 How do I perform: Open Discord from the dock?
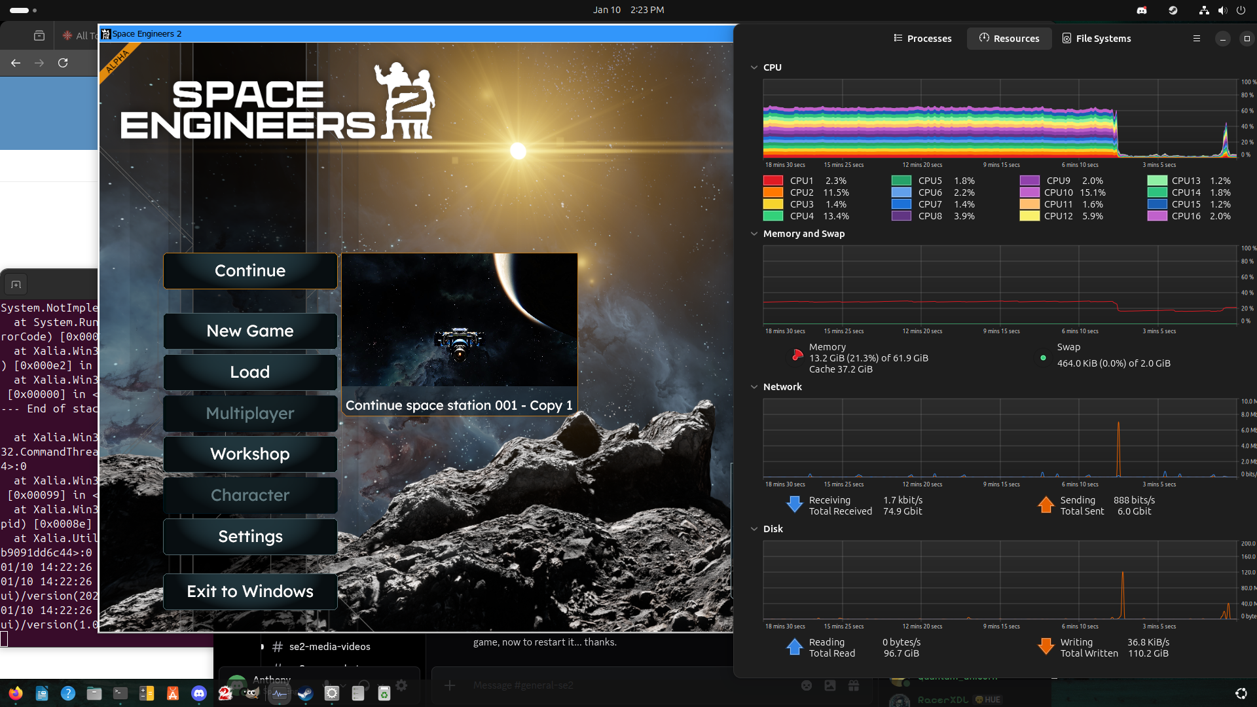pyautogui.click(x=199, y=693)
